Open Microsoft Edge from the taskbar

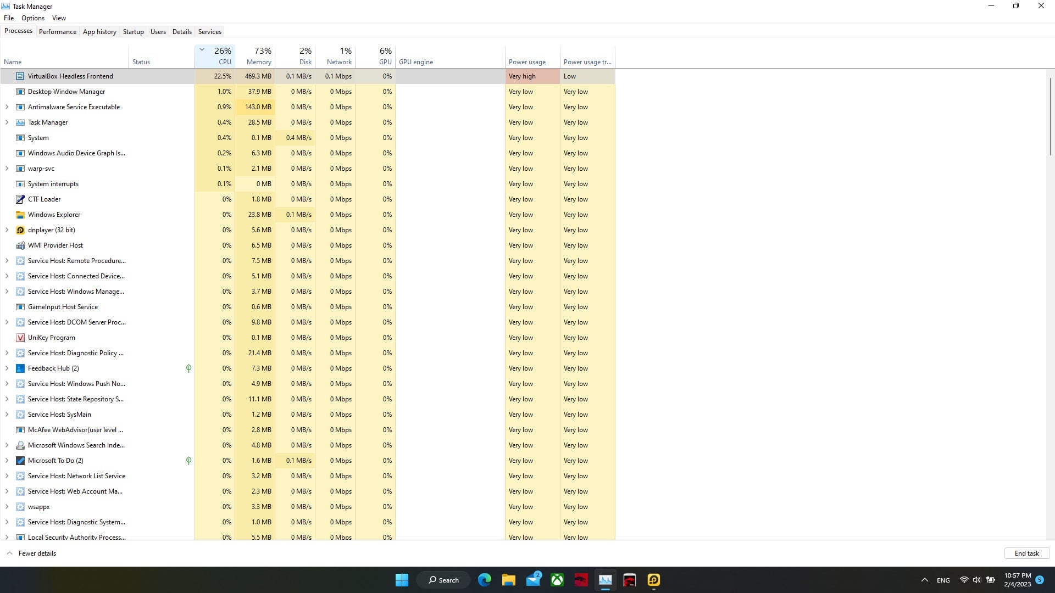[484, 580]
